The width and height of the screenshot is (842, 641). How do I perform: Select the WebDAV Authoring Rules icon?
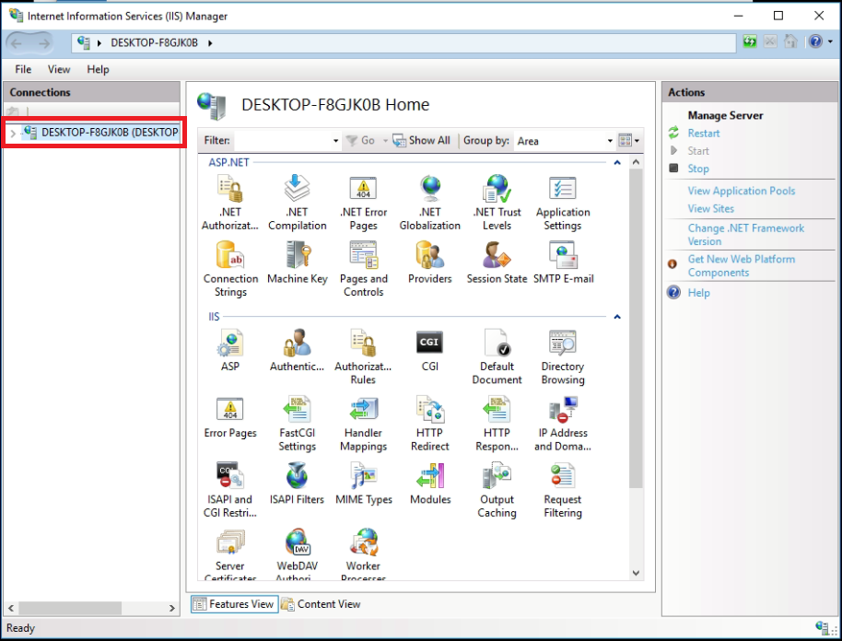coord(297,554)
